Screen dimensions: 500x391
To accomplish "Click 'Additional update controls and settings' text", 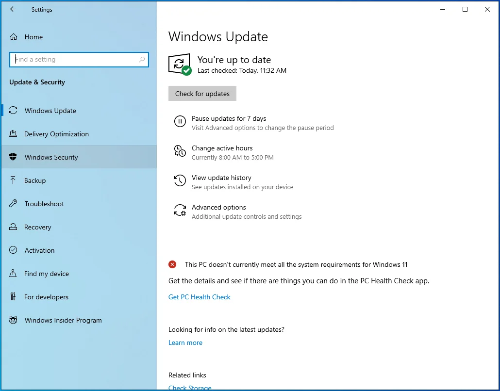I will 247,217.
